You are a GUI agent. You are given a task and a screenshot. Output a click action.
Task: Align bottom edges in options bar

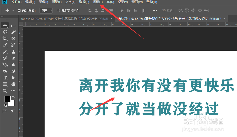point(135,11)
